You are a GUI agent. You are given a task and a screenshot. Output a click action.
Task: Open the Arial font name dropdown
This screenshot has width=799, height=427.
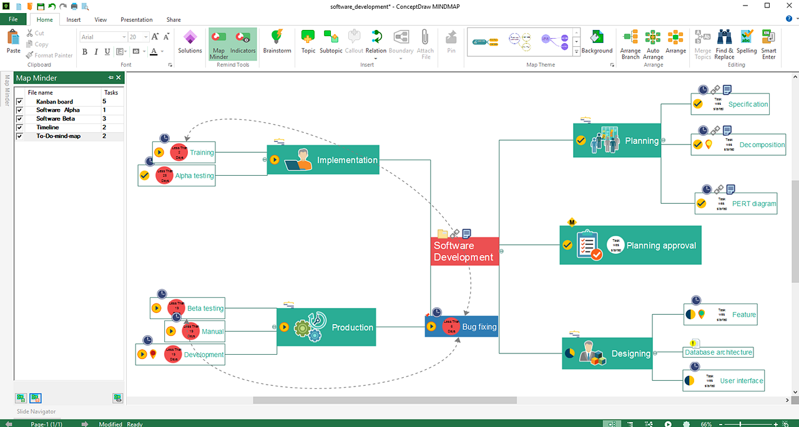coord(123,37)
